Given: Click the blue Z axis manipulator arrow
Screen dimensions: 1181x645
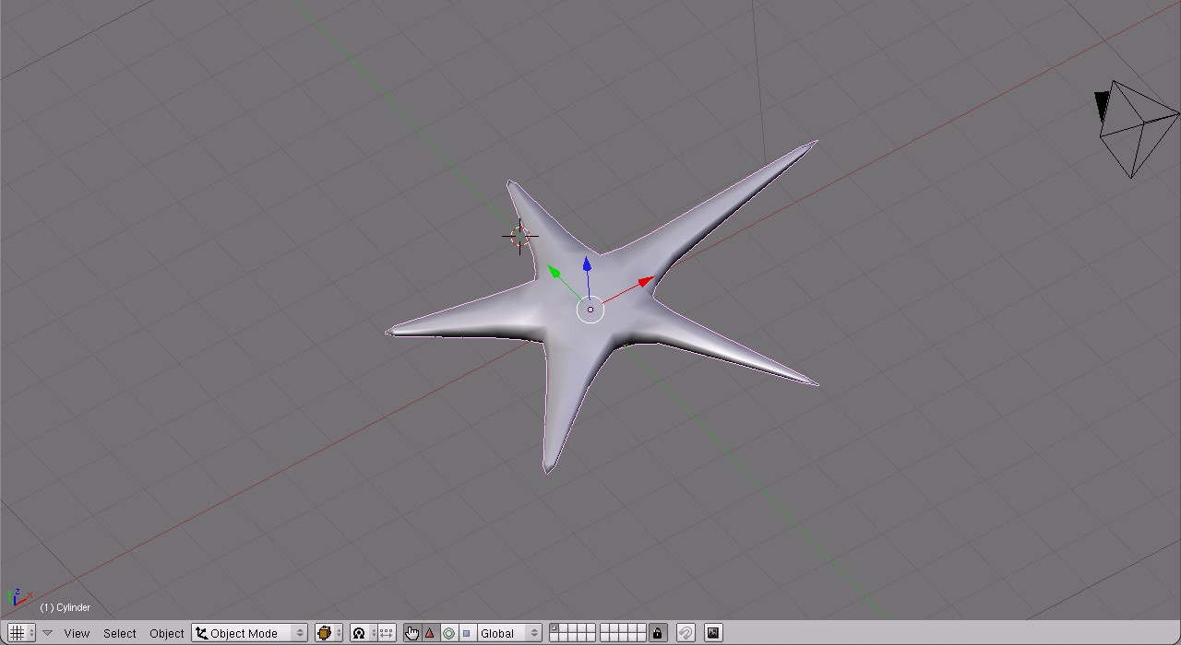Looking at the screenshot, I should point(587,265).
